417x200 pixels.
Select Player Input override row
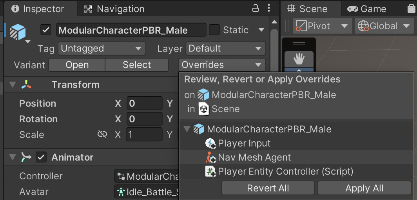(296, 144)
